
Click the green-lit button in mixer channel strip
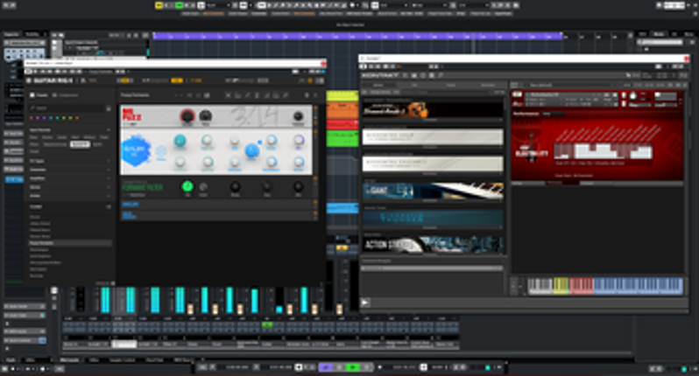click(x=267, y=324)
